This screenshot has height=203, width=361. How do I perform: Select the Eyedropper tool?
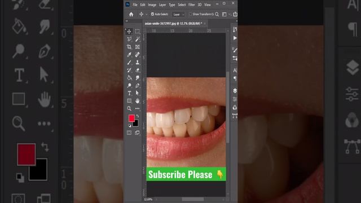coord(129,55)
